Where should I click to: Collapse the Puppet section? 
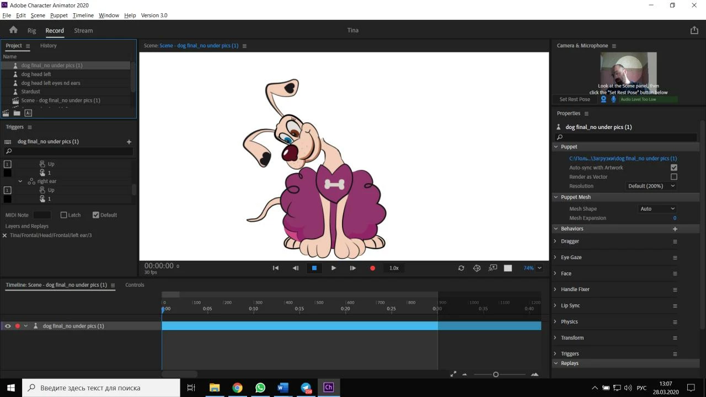tap(555, 147)
